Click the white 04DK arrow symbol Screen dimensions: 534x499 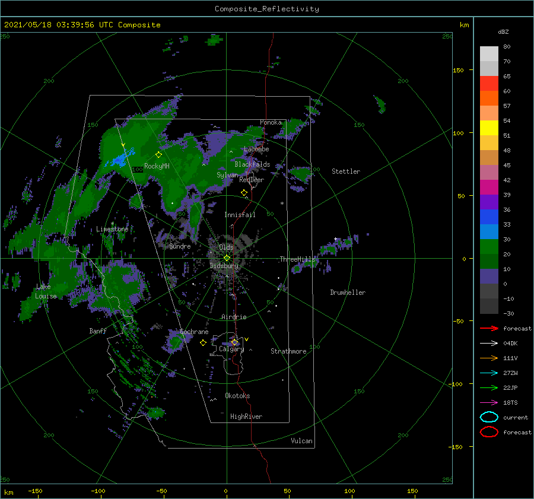489,343
